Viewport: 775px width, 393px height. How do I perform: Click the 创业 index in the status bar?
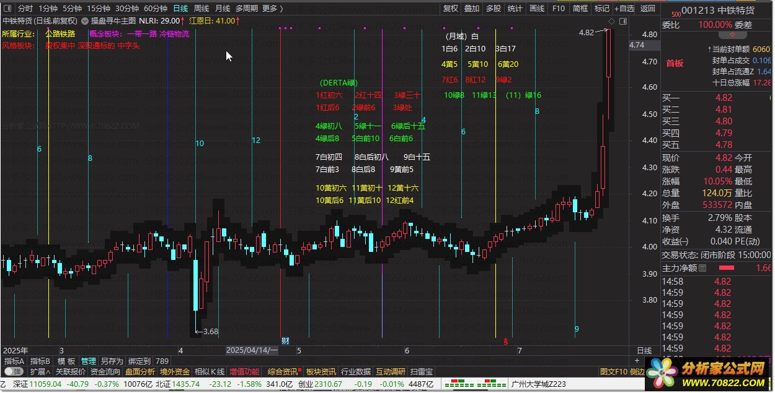306,384
